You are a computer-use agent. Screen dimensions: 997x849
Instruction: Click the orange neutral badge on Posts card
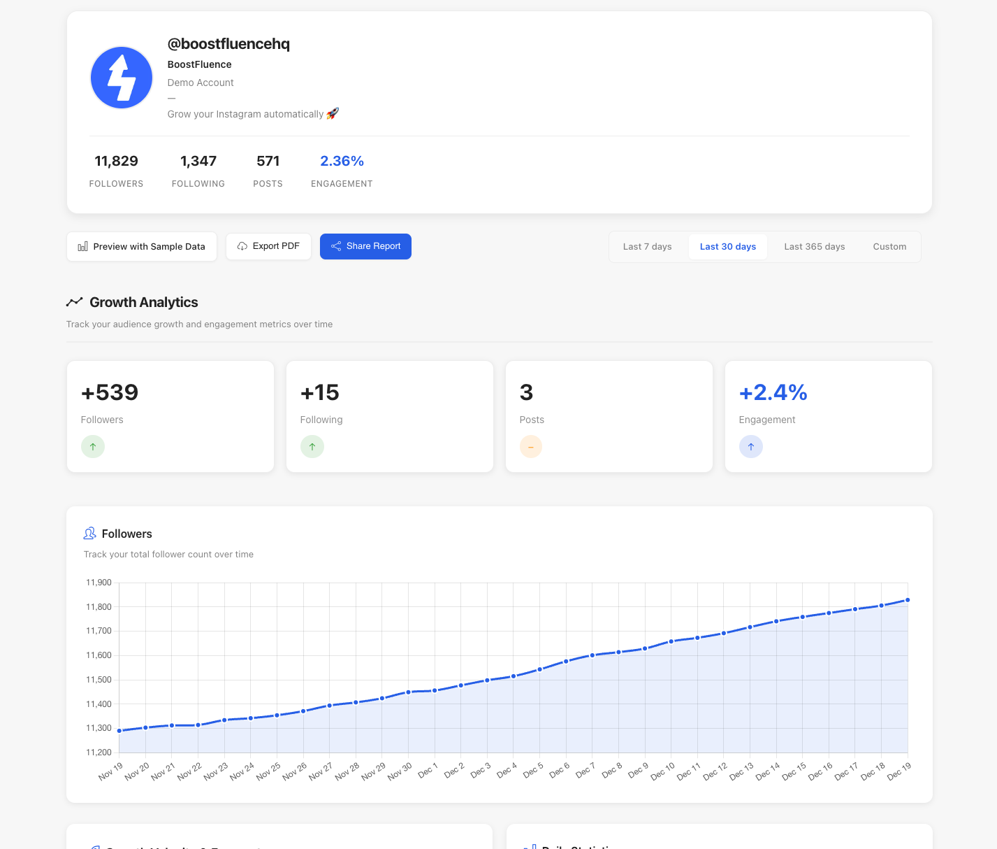(531, 446)
